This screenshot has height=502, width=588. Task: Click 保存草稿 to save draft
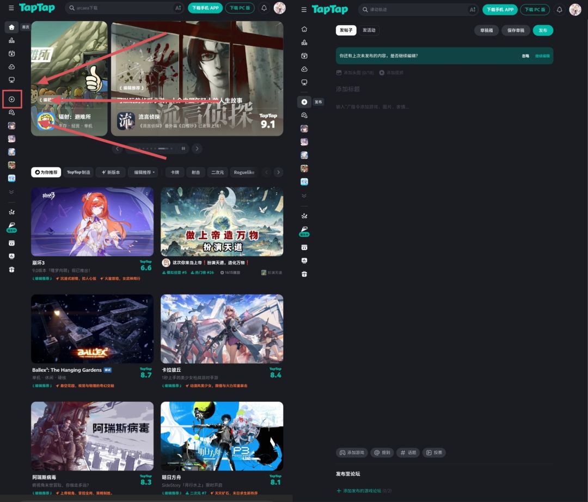(516, 31)
